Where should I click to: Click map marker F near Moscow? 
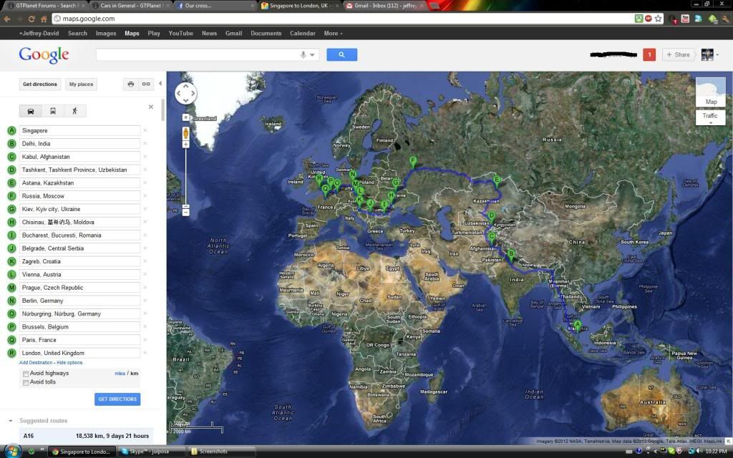tap(413, 162)
